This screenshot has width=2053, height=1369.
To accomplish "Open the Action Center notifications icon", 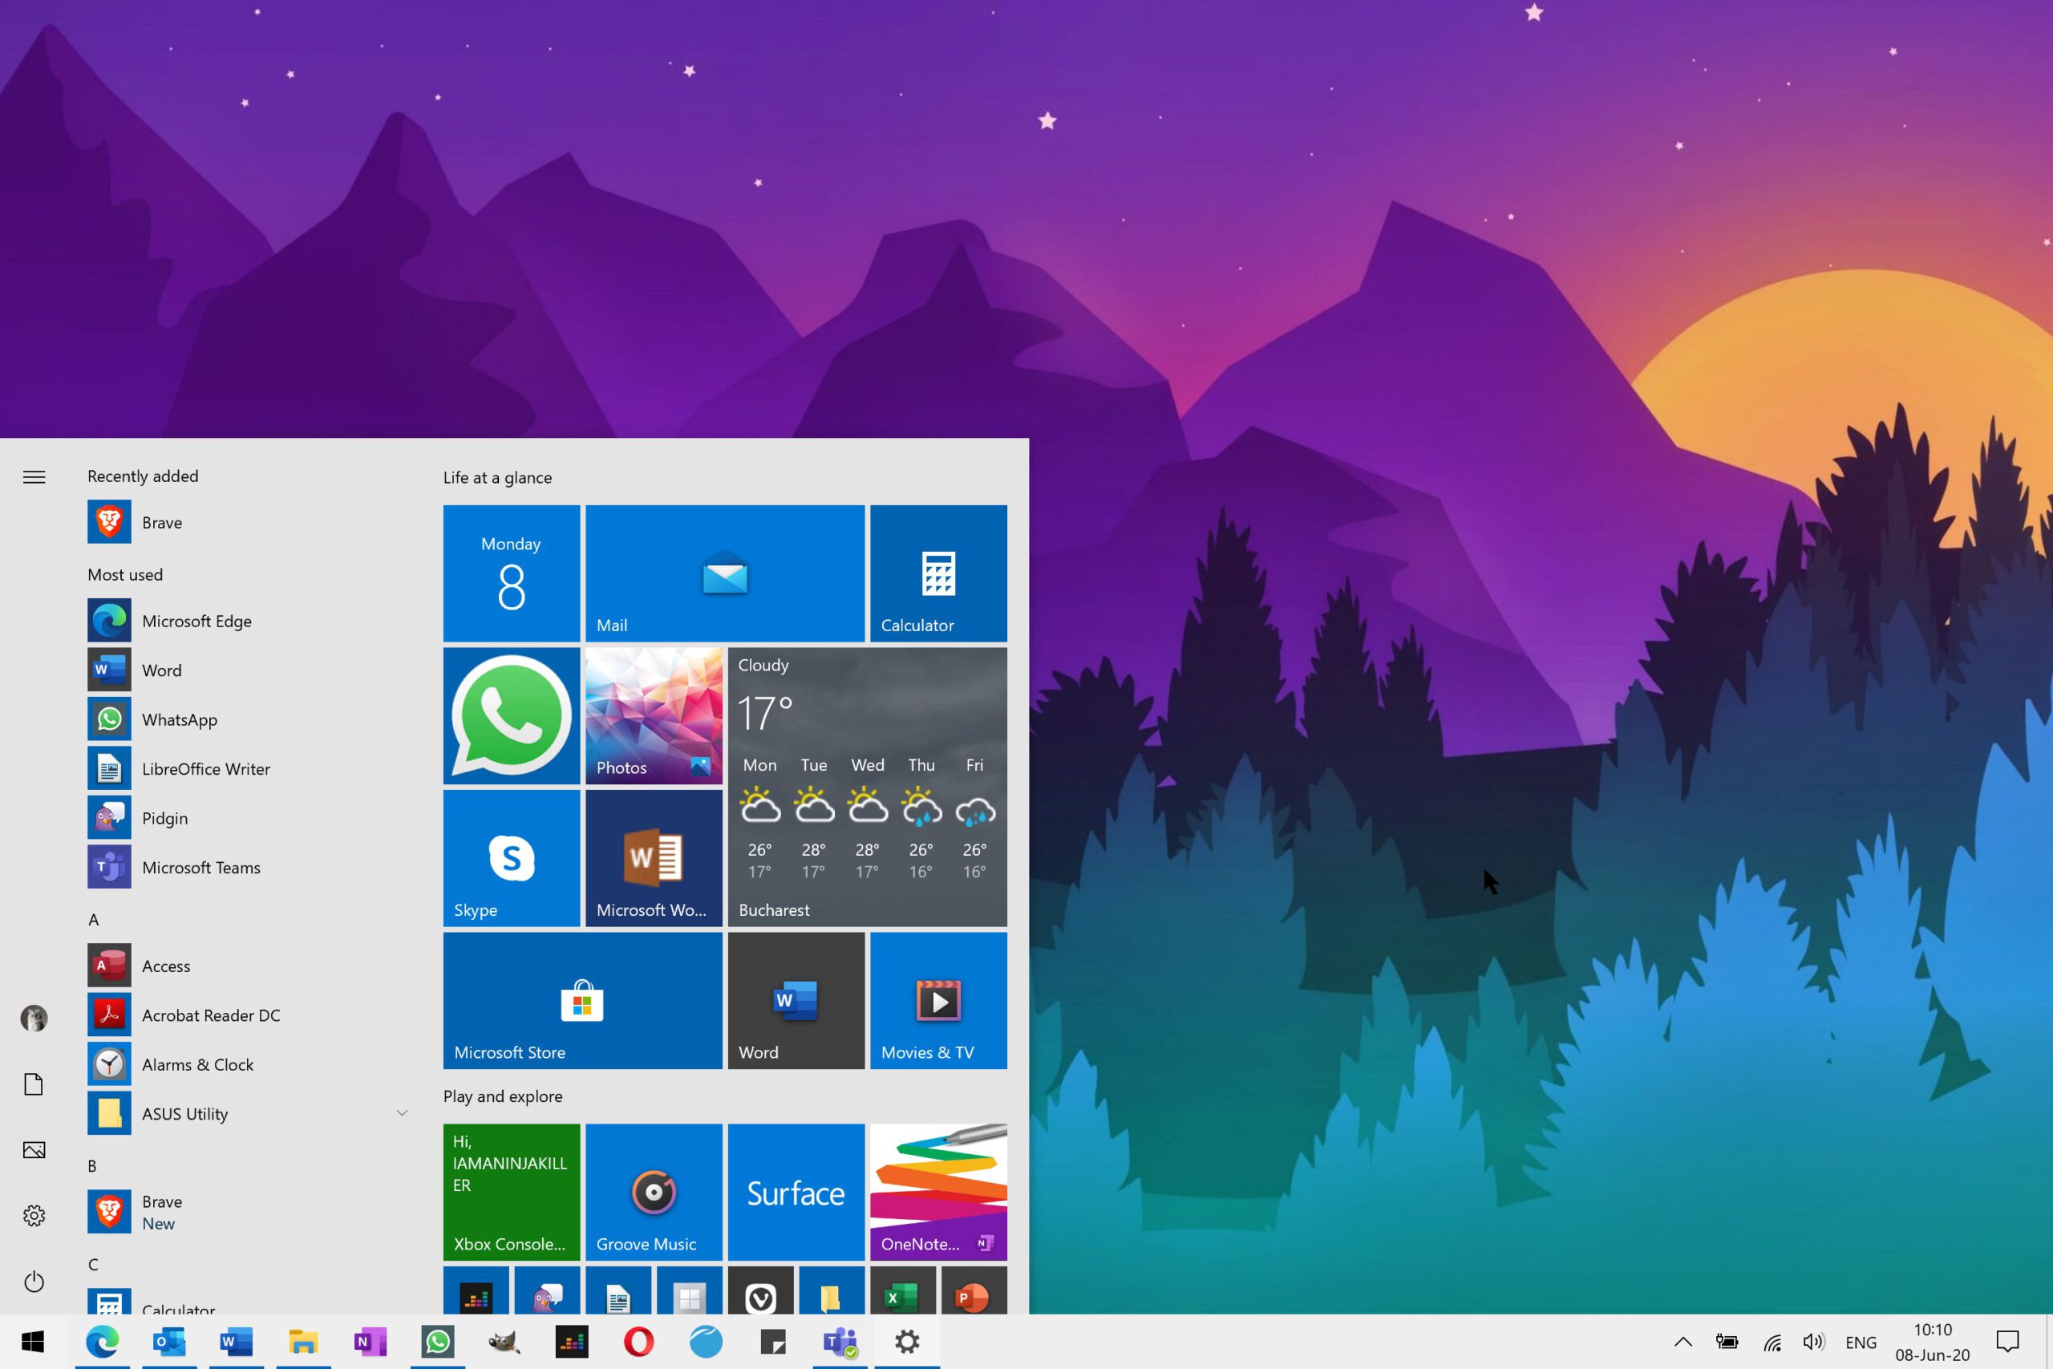I will [x=2008, y=1342].
